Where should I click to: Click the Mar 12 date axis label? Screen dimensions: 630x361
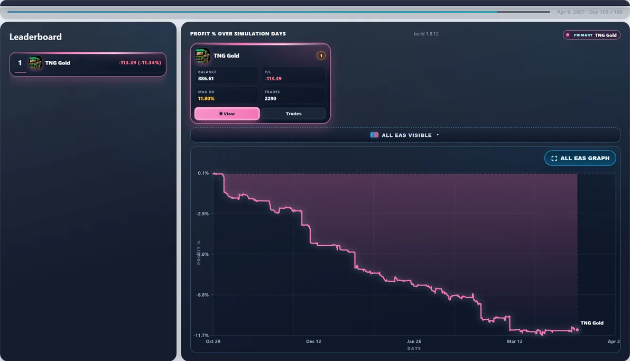514,341
